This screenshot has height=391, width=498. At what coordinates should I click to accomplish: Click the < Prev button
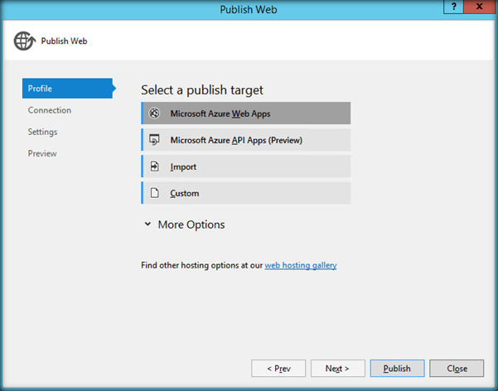pyautogui.click(x=278, y=369)
